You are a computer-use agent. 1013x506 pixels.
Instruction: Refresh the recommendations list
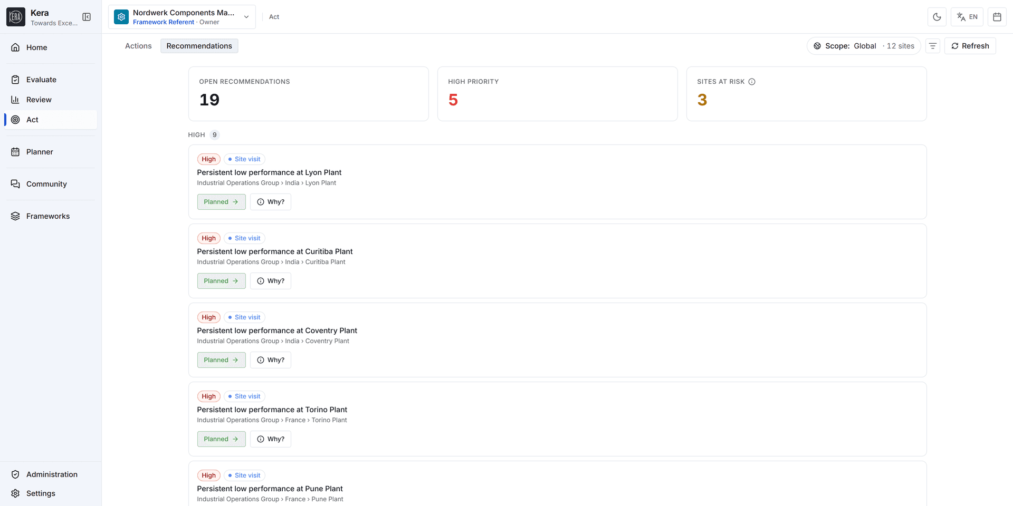(970, 46)
